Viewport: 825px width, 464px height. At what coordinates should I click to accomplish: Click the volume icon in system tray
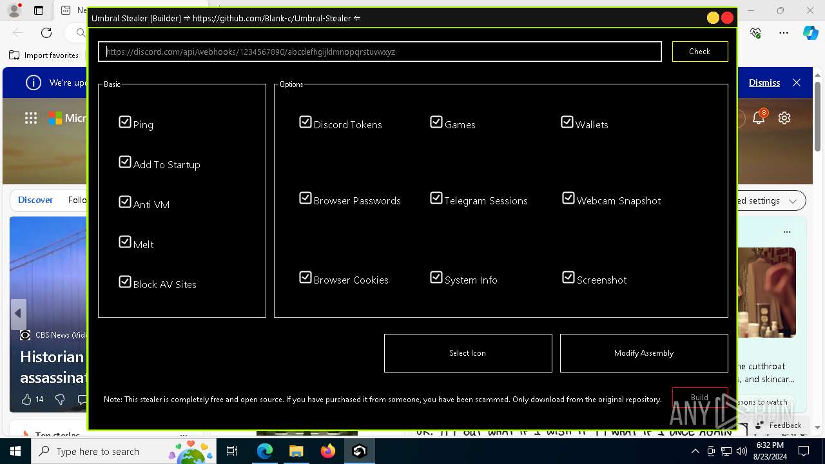point(742,451)
